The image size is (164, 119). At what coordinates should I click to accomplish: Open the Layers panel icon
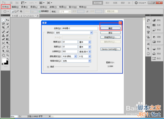pyautogui.click(x=157, y=49)
